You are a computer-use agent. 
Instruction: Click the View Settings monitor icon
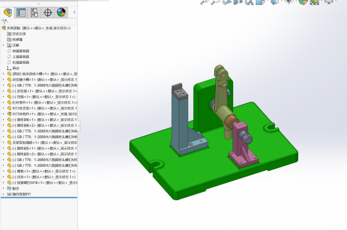click(329, 2)
